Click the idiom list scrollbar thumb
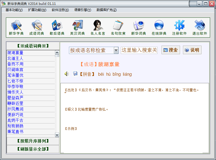This screenshot has height=160, width=216. (x=57, y=56)
